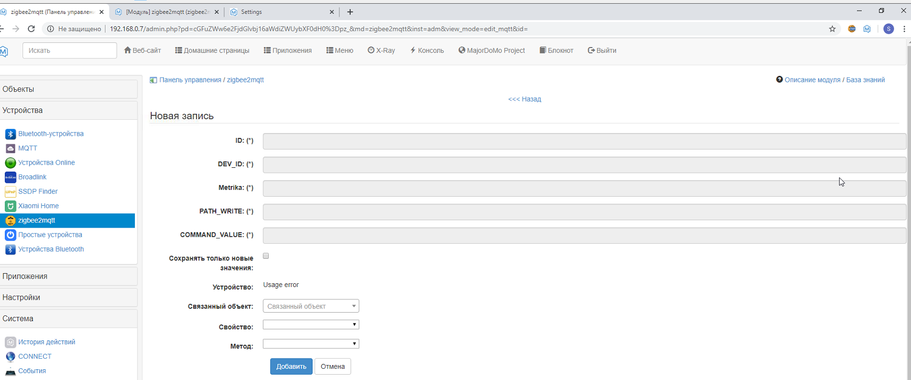Click the ID input field
The height and width of the screenshot is (380, 911).
tap(584, 141)
